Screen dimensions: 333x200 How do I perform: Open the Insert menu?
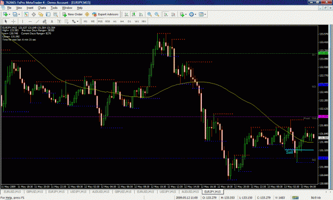point(30,8)
